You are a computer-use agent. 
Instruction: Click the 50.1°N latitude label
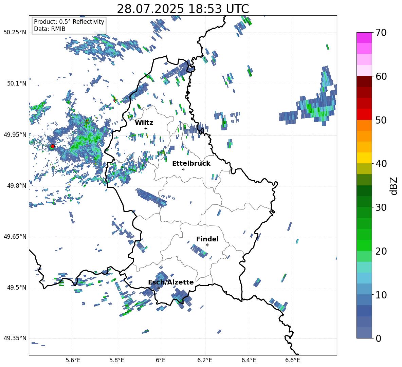(17, 84)
